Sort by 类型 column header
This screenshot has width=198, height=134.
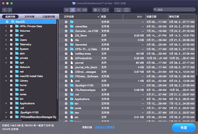pyautogui.click(x=112, y=17)
